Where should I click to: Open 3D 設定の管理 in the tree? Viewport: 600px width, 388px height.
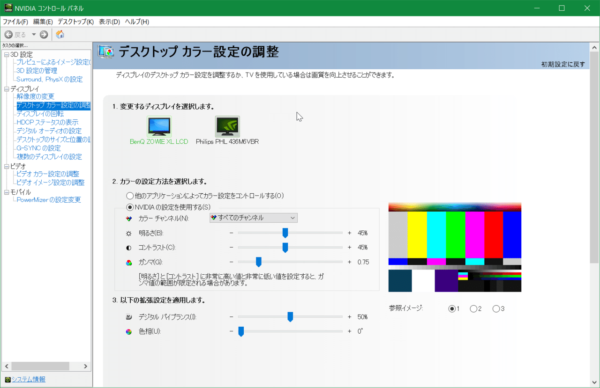click(x=37, y=71)
